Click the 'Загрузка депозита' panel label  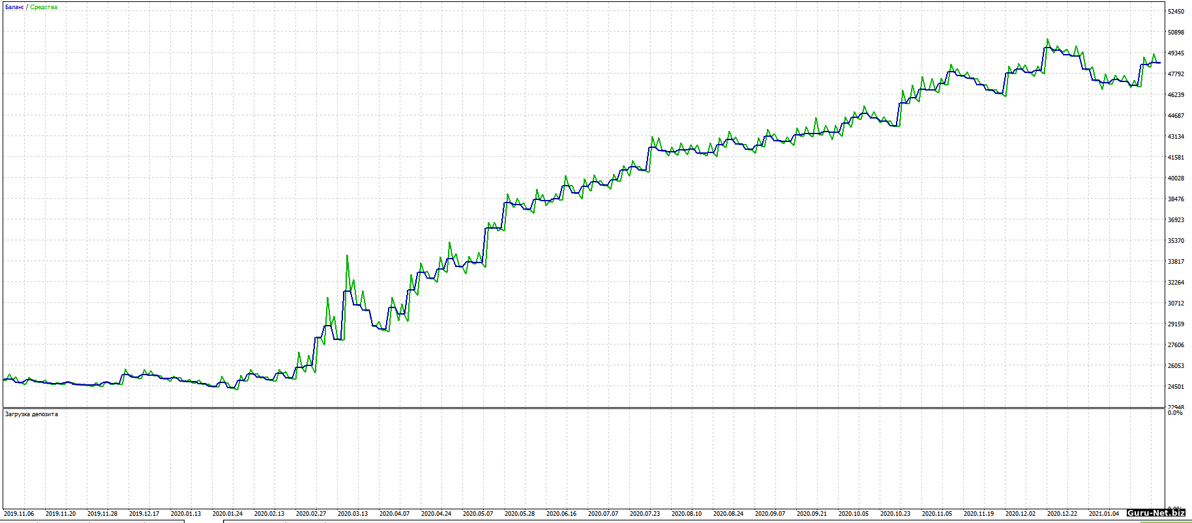[x=31, y=414]
